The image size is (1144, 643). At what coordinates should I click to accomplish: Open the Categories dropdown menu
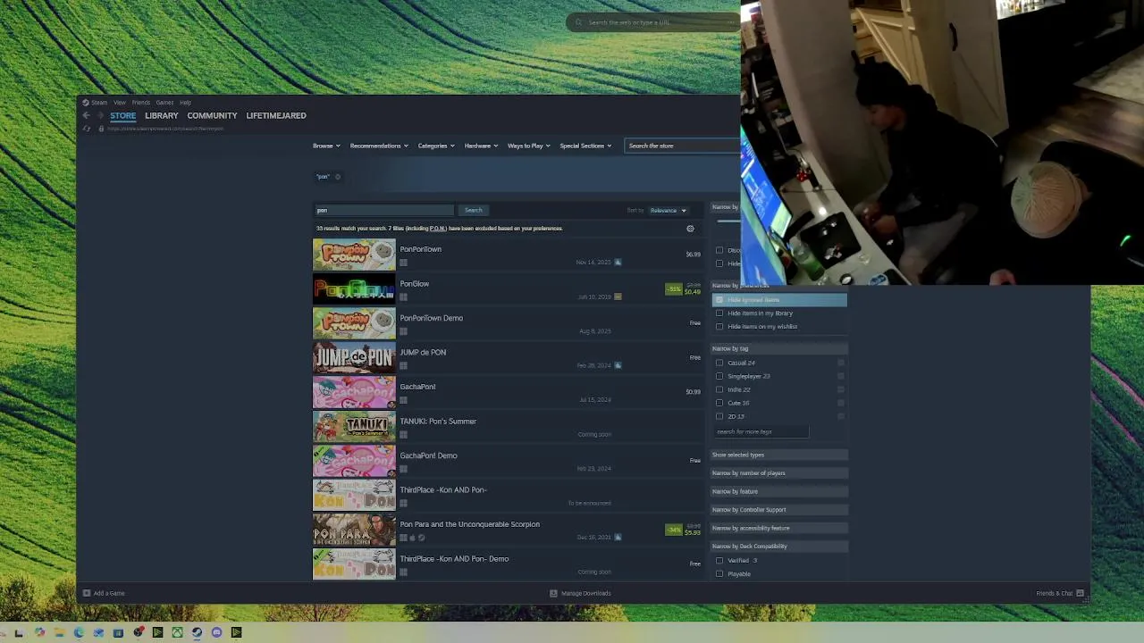pos(436,146)
